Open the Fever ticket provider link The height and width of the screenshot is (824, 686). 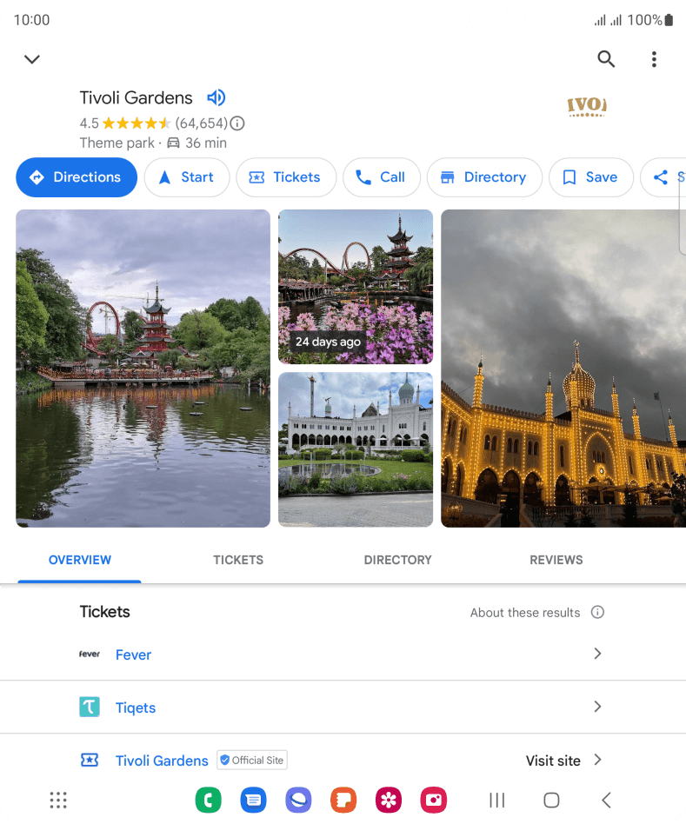[x=134, y=655]
